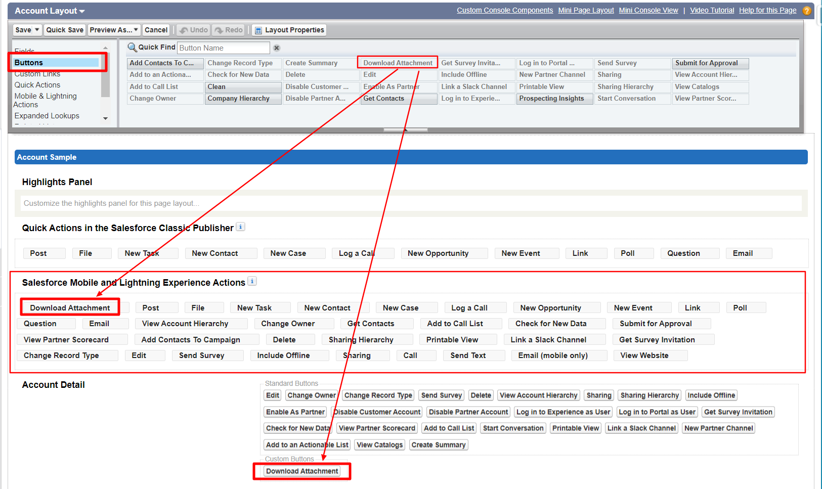Click the Cancel button
Image resolution: width=822 pixels, height=489 pixels.
156,30
